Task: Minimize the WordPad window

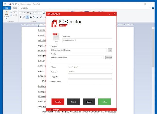Action: [x=138, y=4]
